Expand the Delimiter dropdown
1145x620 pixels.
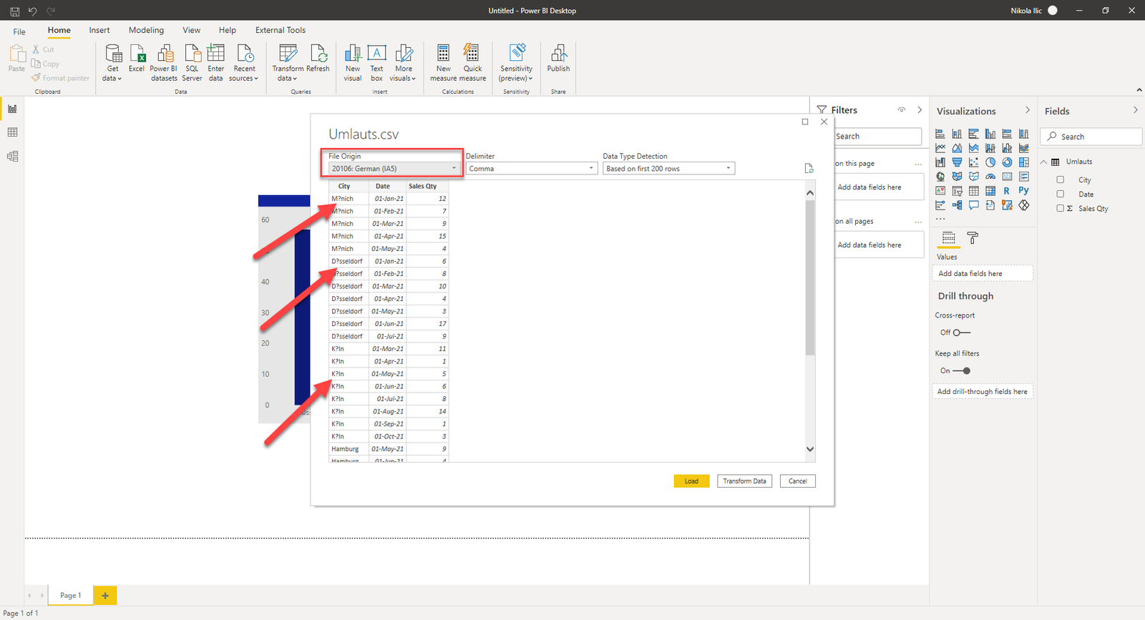click(531, 169)
